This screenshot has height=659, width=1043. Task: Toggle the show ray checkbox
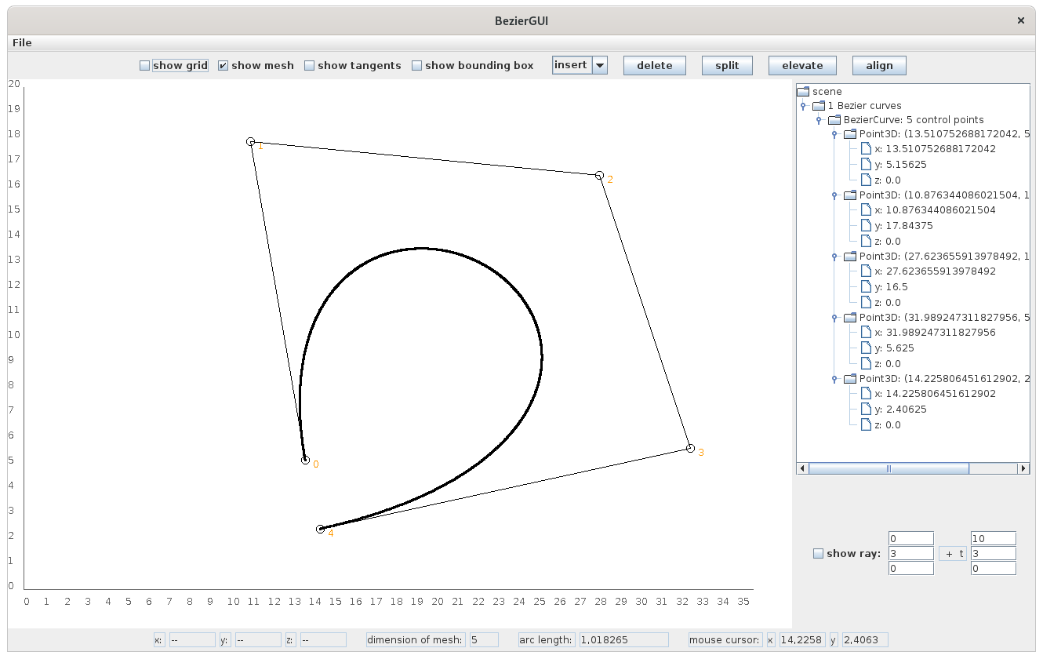point(818,554)
